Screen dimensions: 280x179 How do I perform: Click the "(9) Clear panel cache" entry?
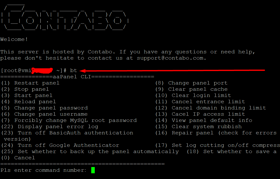tap(191, 89)
